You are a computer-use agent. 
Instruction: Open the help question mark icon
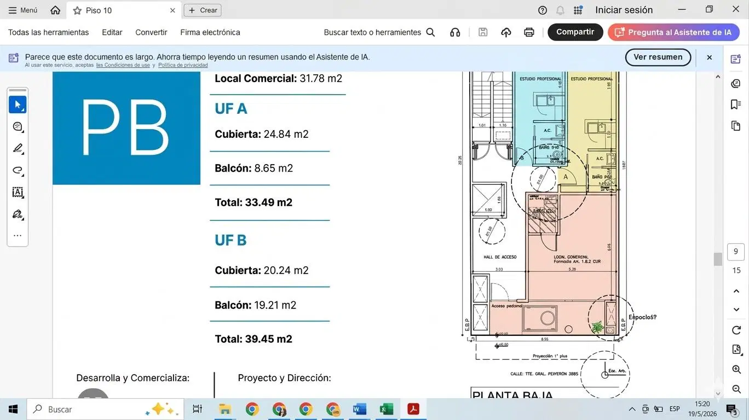[543, 10]
